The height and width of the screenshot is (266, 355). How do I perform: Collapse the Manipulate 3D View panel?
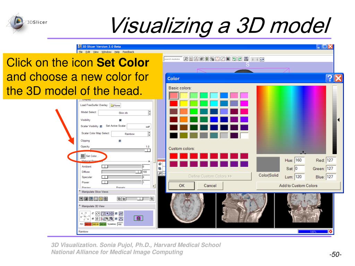[80, 206]
